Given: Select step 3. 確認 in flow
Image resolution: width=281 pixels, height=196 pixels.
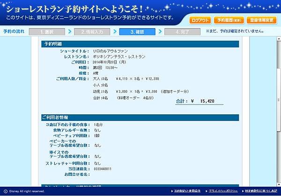Looking at the screenshot, I should pos(137,32).
